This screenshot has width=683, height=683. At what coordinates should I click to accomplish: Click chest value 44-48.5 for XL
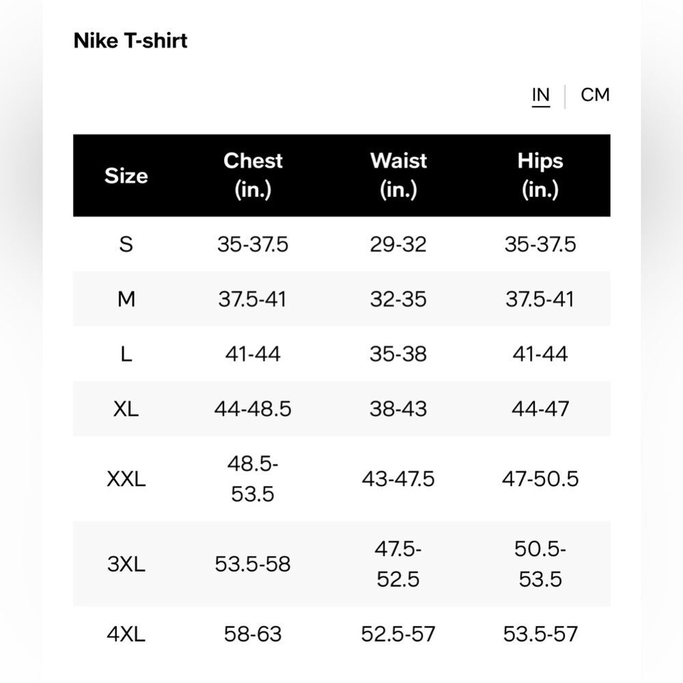click(x=253, y=409)
